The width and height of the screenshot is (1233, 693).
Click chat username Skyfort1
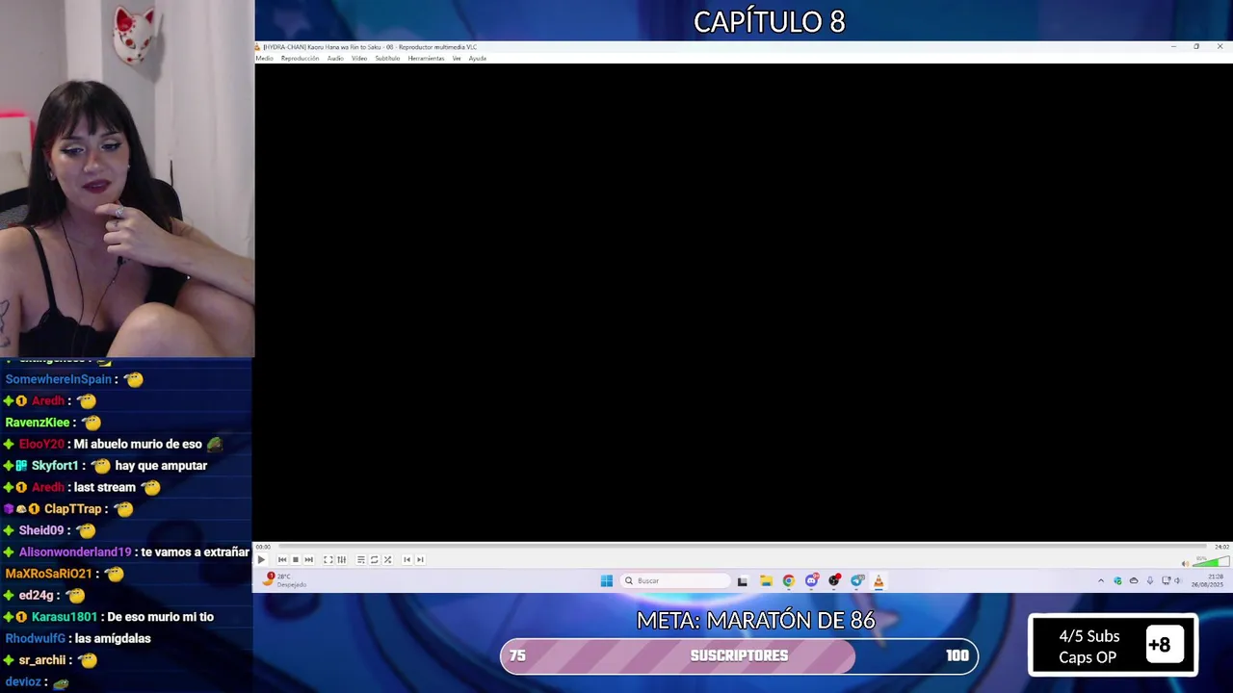tap(55, 466)
